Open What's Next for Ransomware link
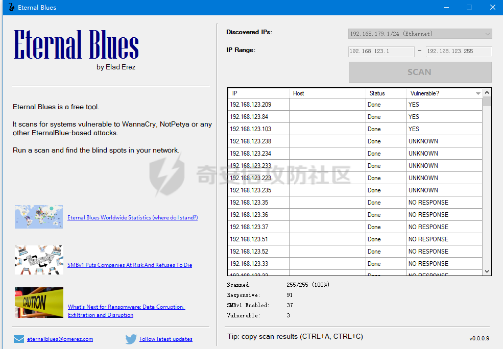 click(127, 311)
